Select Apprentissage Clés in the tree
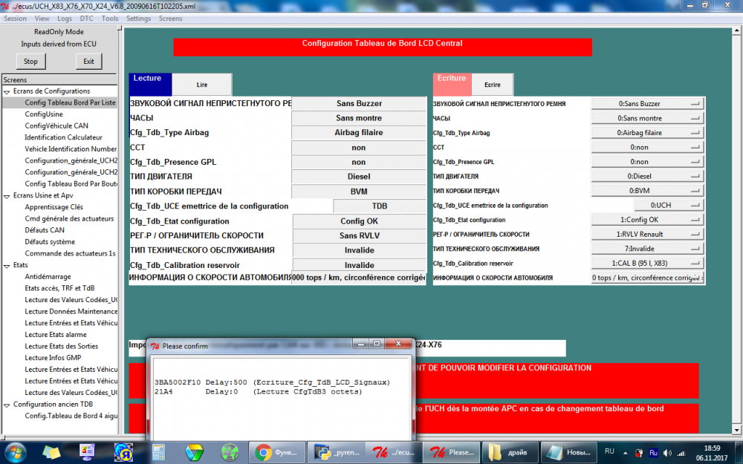Image resolution: width=743 pixels, height=464 pixels. pyautogui.click(x=53, y=207)
